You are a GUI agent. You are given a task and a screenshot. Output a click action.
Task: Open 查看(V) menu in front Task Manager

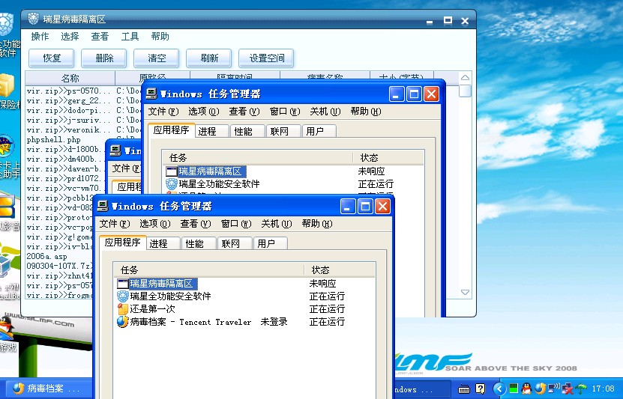pyautogui.click(x=196, y=224)
